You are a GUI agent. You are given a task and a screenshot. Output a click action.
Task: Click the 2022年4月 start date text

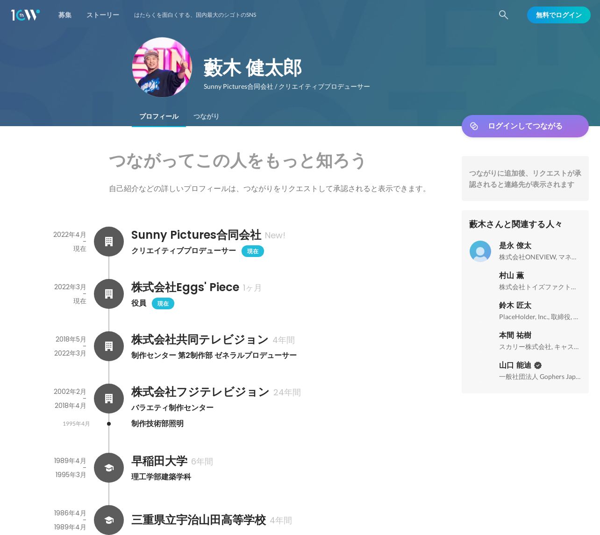point(70,235)
